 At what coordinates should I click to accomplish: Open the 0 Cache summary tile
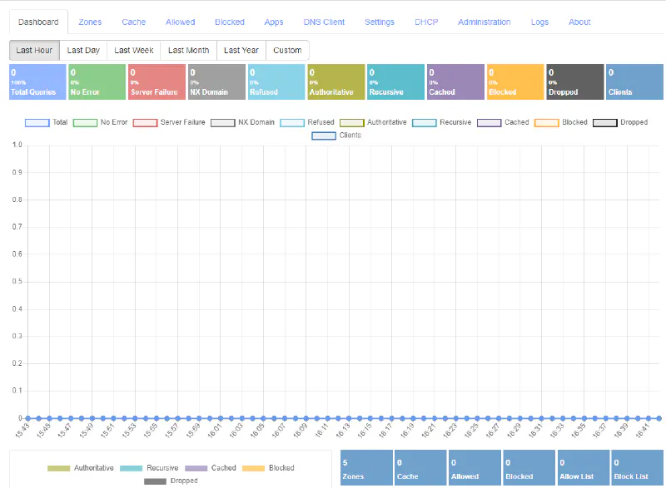(420, 468)
